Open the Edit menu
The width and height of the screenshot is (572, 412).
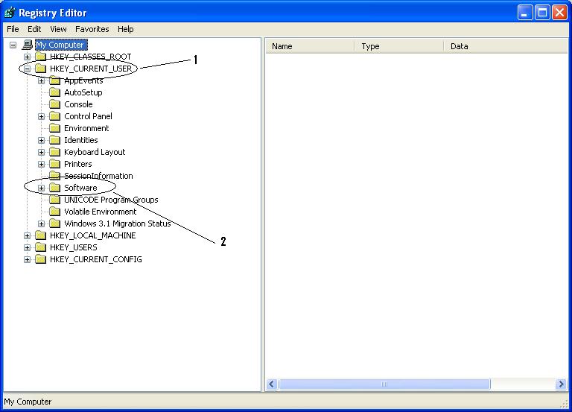pyautogui.click(x=34, y=29)
